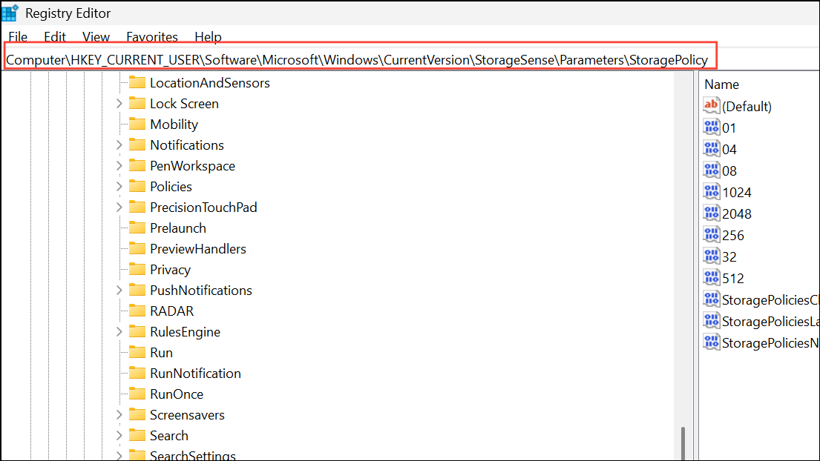Select the 04 registry value
Viewport: 820px width, 461px height.
click(x=729, y=150)
